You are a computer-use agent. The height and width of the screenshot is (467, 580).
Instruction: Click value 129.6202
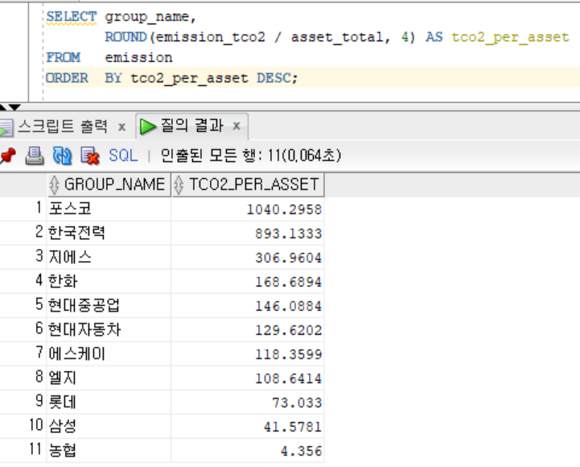coord(289,330)
